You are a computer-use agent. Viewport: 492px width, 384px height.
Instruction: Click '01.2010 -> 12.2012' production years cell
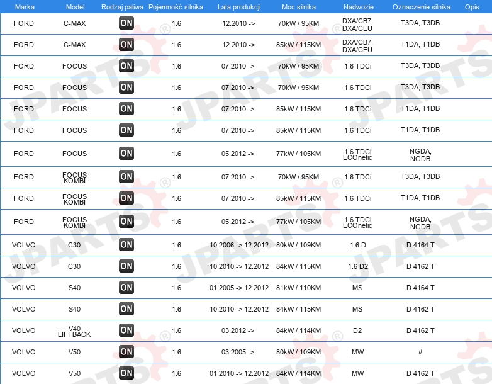[x=239, y=373]
